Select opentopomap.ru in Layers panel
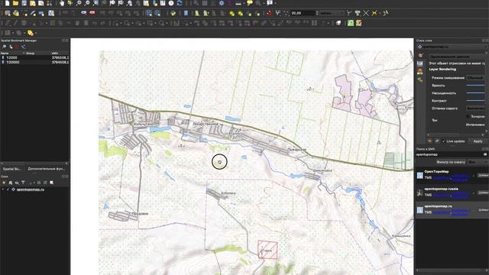The image size is (489, 275). 31,189
